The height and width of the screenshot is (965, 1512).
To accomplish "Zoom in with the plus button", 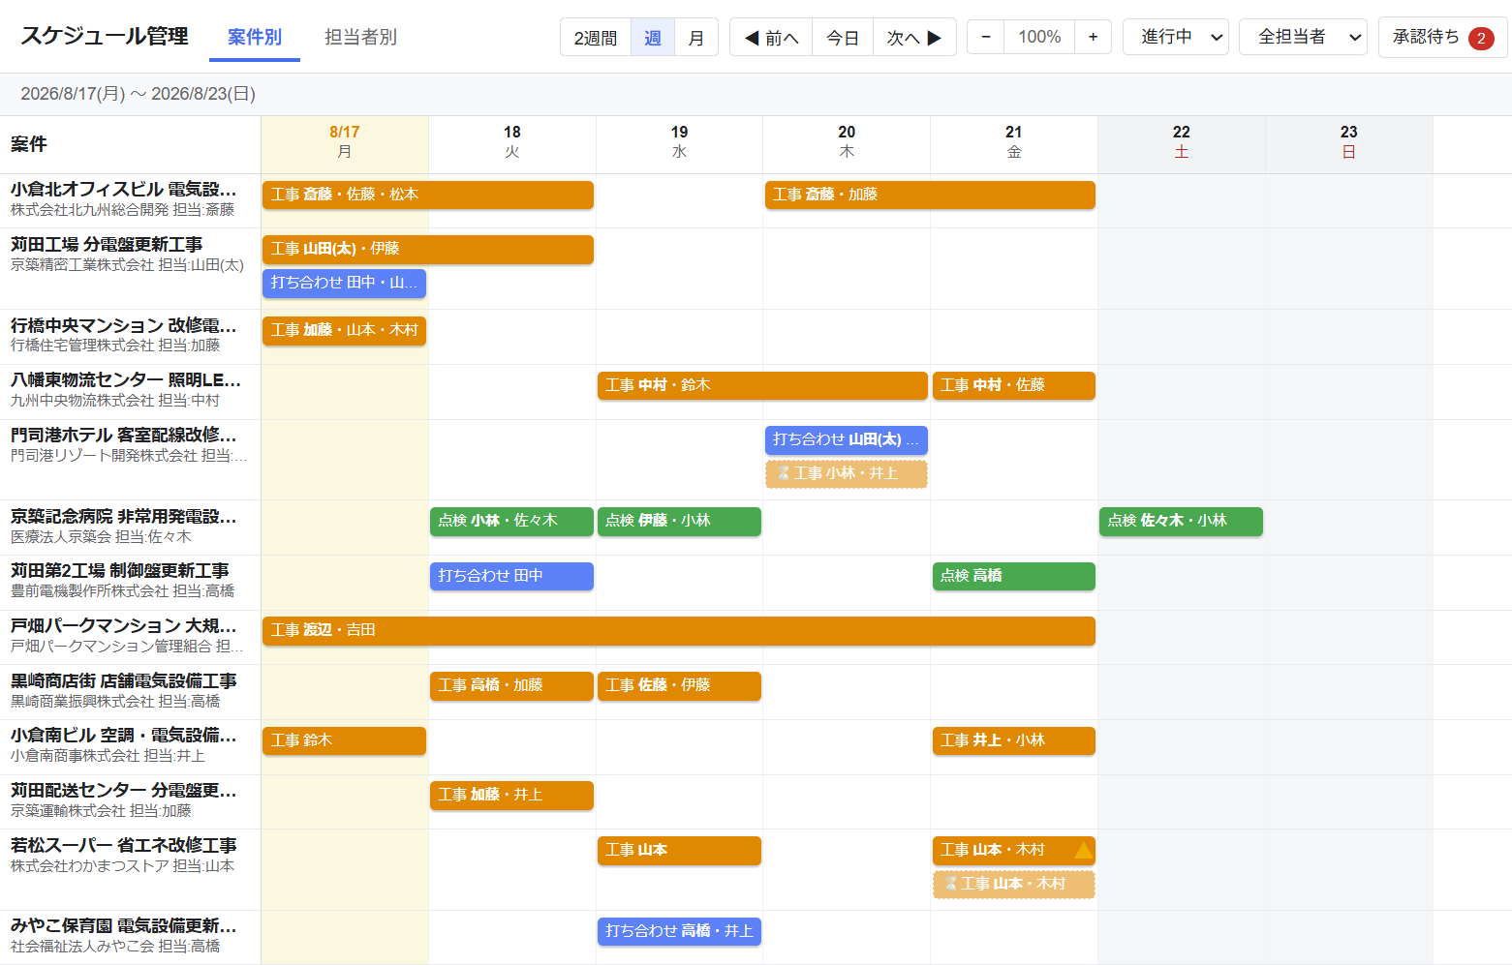I will [1093, 37].
